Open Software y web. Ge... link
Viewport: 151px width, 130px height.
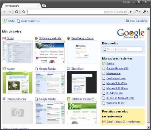pos(51,38)
